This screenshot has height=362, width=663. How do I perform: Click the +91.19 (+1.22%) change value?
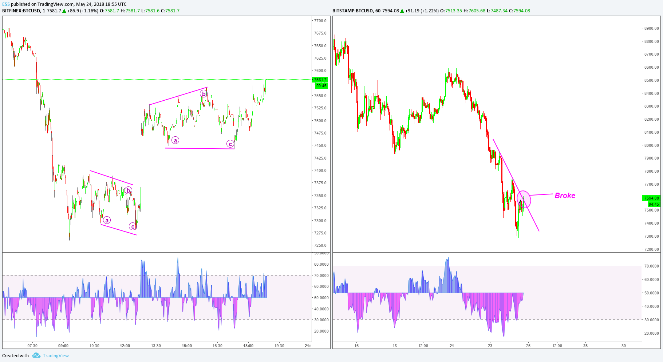click(x=422, y=11)
